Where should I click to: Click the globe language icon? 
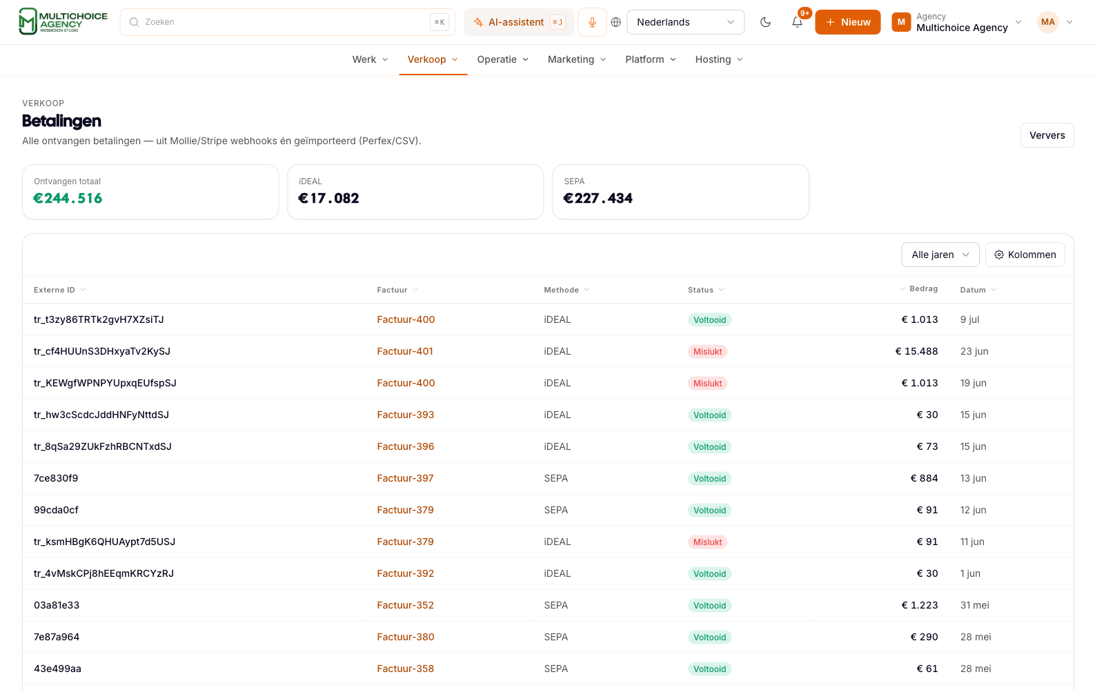616,22
